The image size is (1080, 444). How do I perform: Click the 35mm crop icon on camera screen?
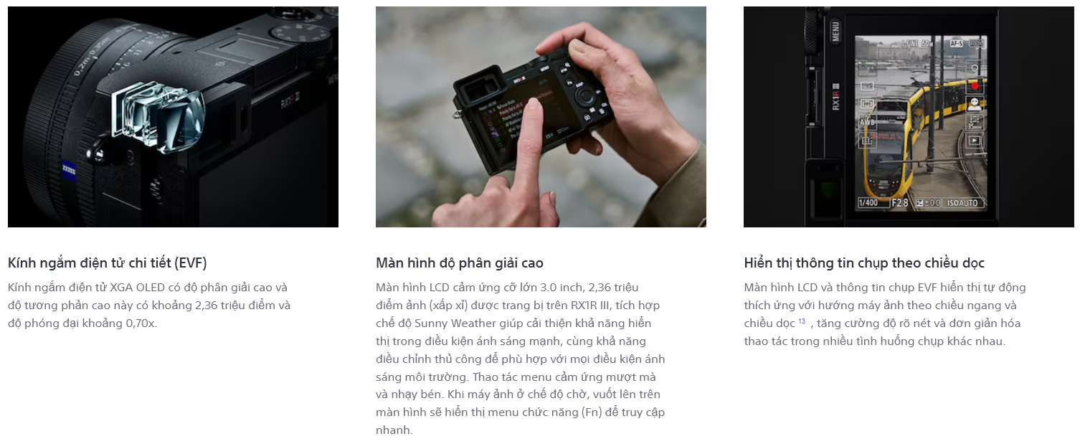[x=975, y=123]
